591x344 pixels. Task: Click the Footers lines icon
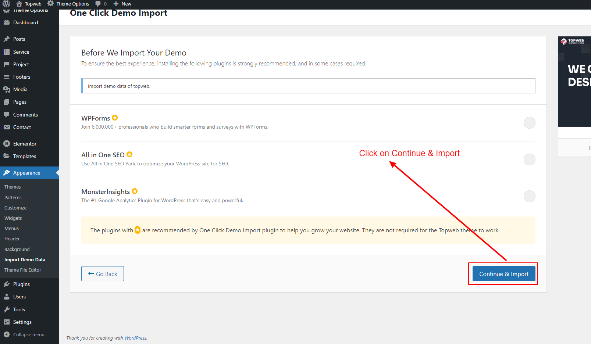pyautogui.click(x=7, y=77)
